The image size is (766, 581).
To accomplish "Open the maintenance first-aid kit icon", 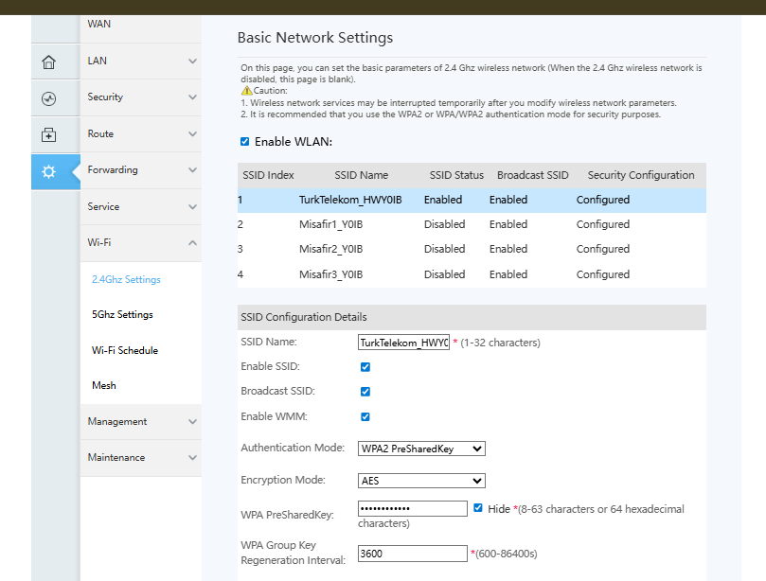I will (x=49, y=134).
